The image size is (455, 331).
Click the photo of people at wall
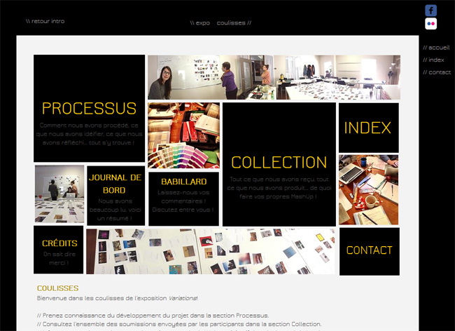point(59,194)
